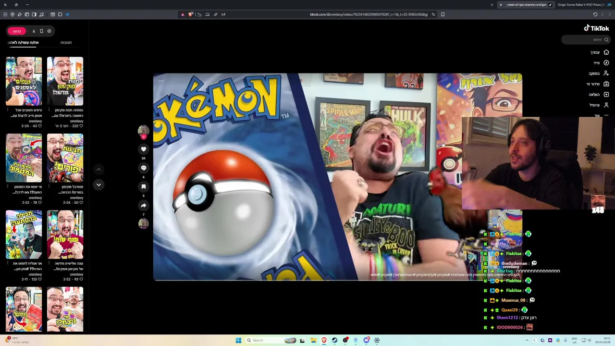The height and width of the screenshot is (346, 615).
Task: Open the browser extensions puzzle icon
Action: point(60,14)
